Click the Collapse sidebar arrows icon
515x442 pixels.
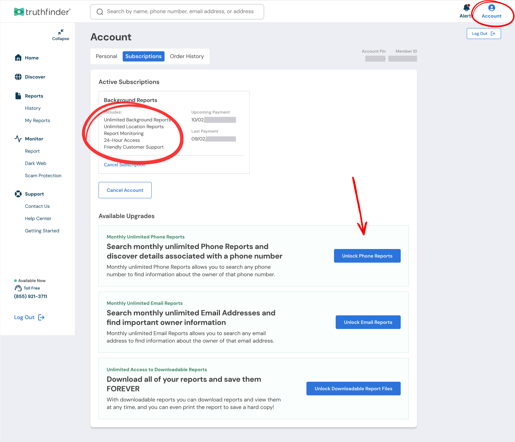61,32
